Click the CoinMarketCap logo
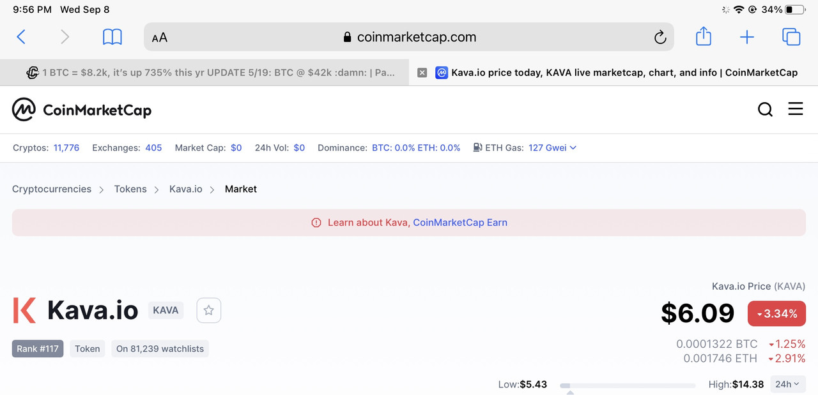818x395 pixels. coord(82,110)
